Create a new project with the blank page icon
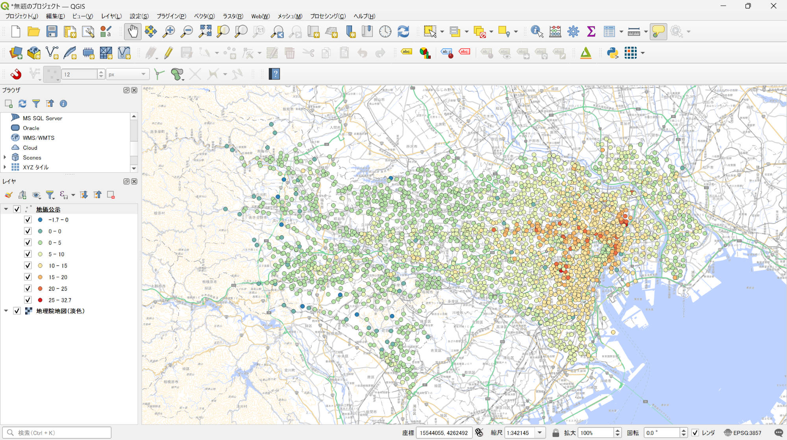This screenshot has height=440, width=787. click(16, 31)
